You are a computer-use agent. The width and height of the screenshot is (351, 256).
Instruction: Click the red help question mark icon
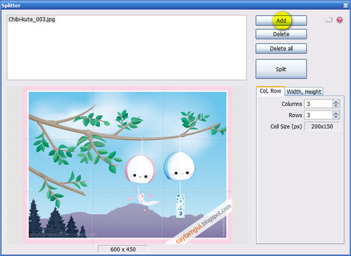point(339,20)
